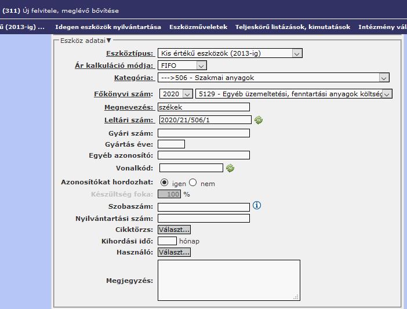The image size is (407, 309).
Task: Open the 5129 Egyéb üzemeltetési account dropdown
Action: pyautogui.click(x=294, y=94)
